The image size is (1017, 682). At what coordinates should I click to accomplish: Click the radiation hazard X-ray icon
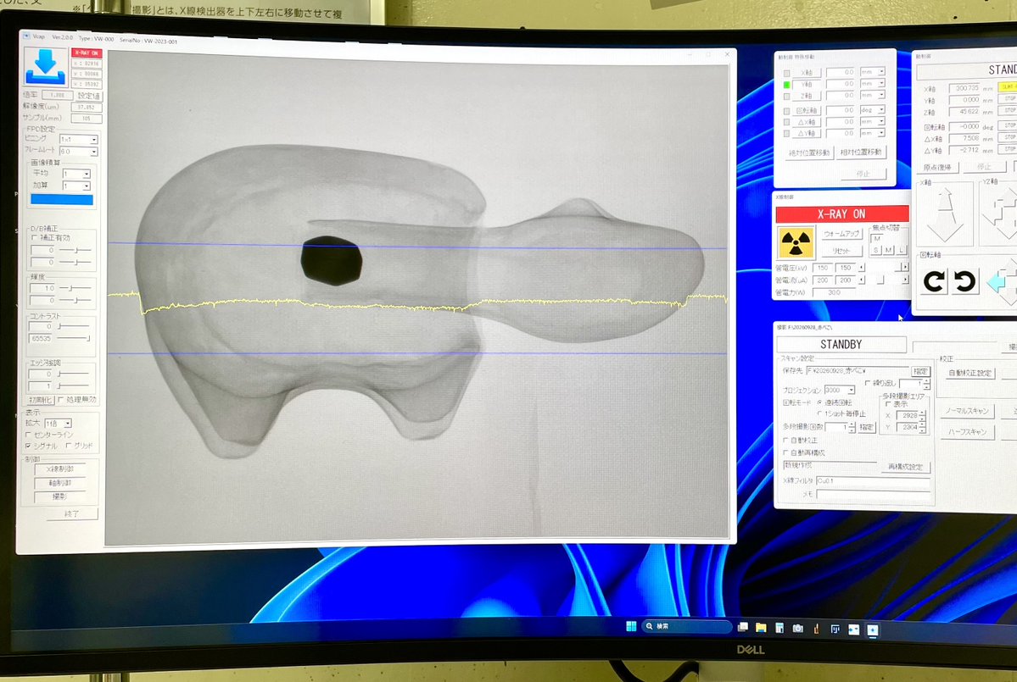pyautogui.click(x=796, y=243)
